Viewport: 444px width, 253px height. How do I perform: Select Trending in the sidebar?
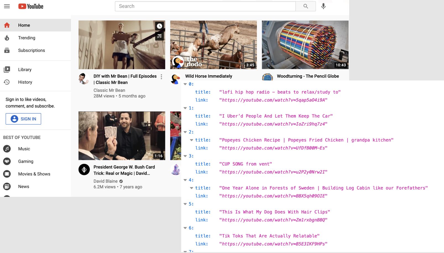[x=35, y=38]
